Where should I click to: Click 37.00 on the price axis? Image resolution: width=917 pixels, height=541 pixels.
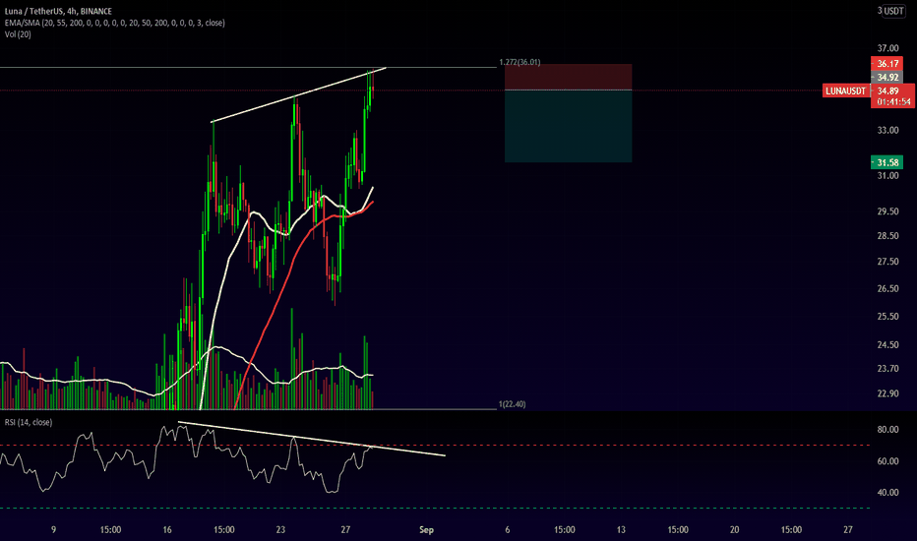[887, 48]
